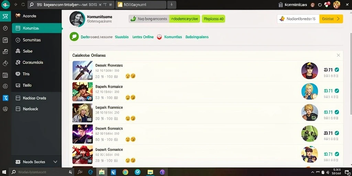Open the Bedoingraians link
The height and width of the screenshot is (176, 352).
coord(197,37)
